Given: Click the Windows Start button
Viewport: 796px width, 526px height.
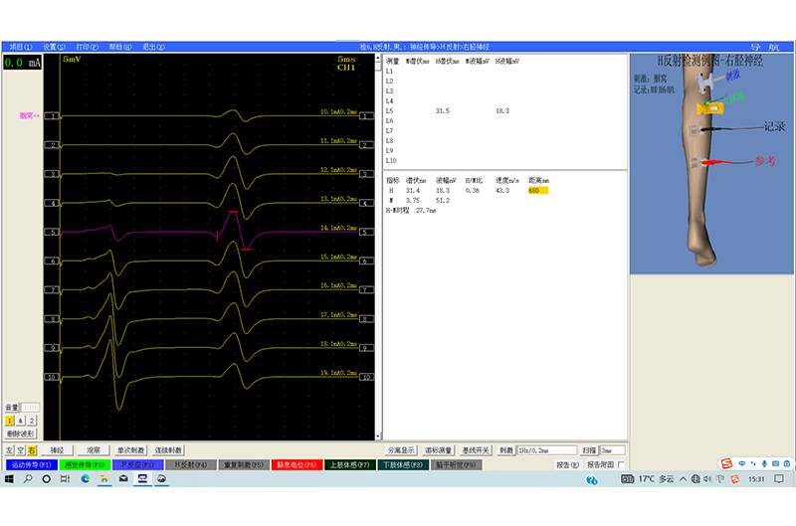Looking at the screenshot, I should point(9,478).
